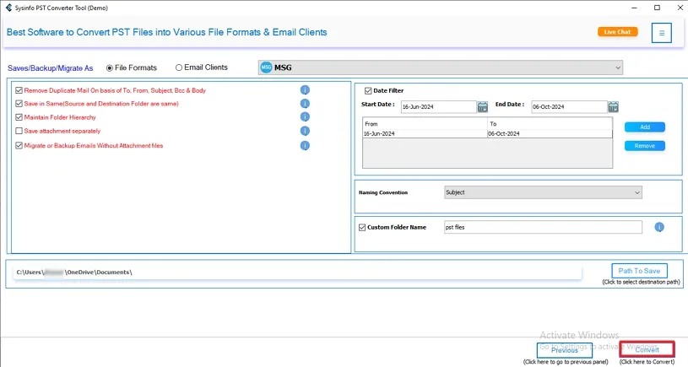Viewport: 688px width, 367px height.
Task: Click Convert to start conversion
Action: tap(647, 349)
